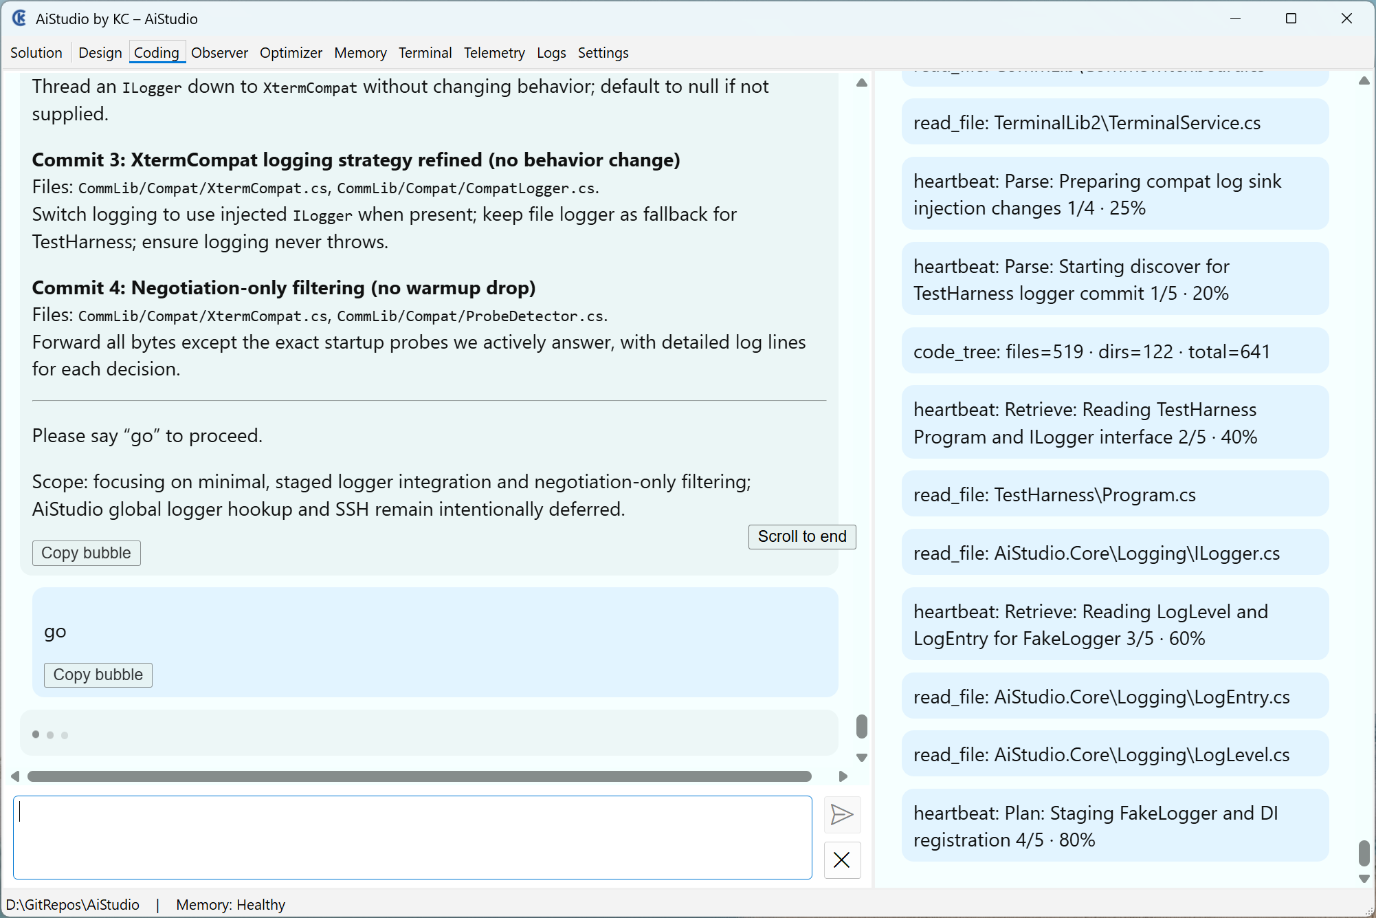Go to the Settings tab
Image resolution: width=1376 pixels, height=918 pixels.
pos(603,53)
